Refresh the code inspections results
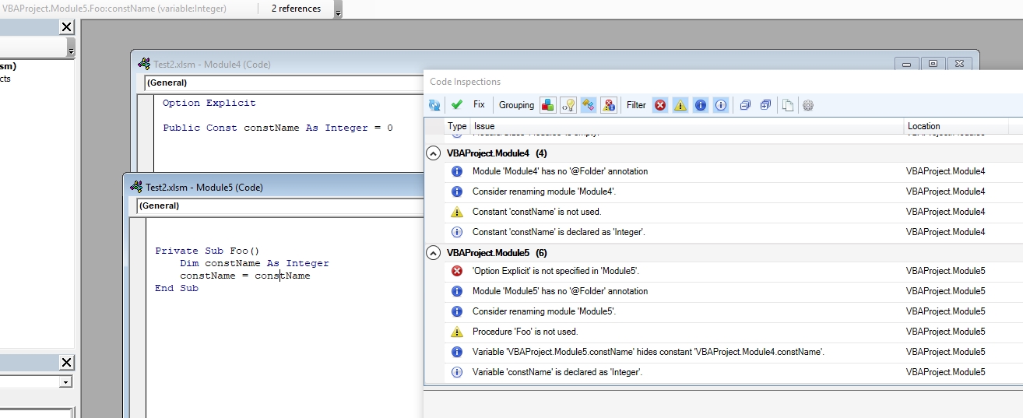 tap(434, 105)
